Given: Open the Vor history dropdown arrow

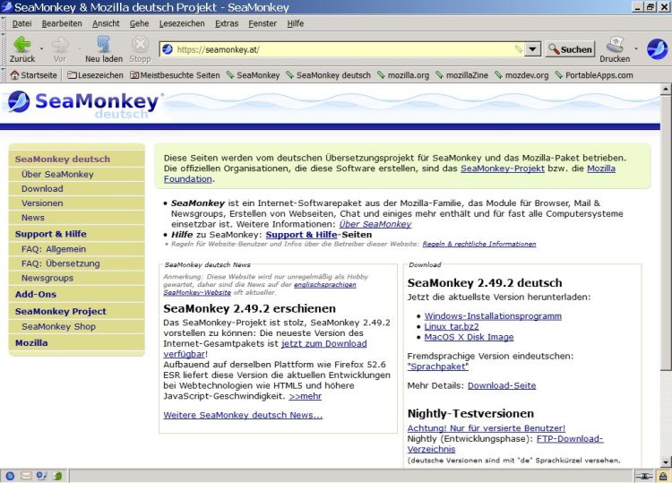Looking at the screenshot, I should [x=79, y=49].
